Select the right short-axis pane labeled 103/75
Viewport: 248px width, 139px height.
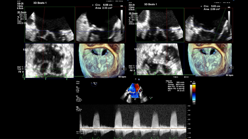159,59
